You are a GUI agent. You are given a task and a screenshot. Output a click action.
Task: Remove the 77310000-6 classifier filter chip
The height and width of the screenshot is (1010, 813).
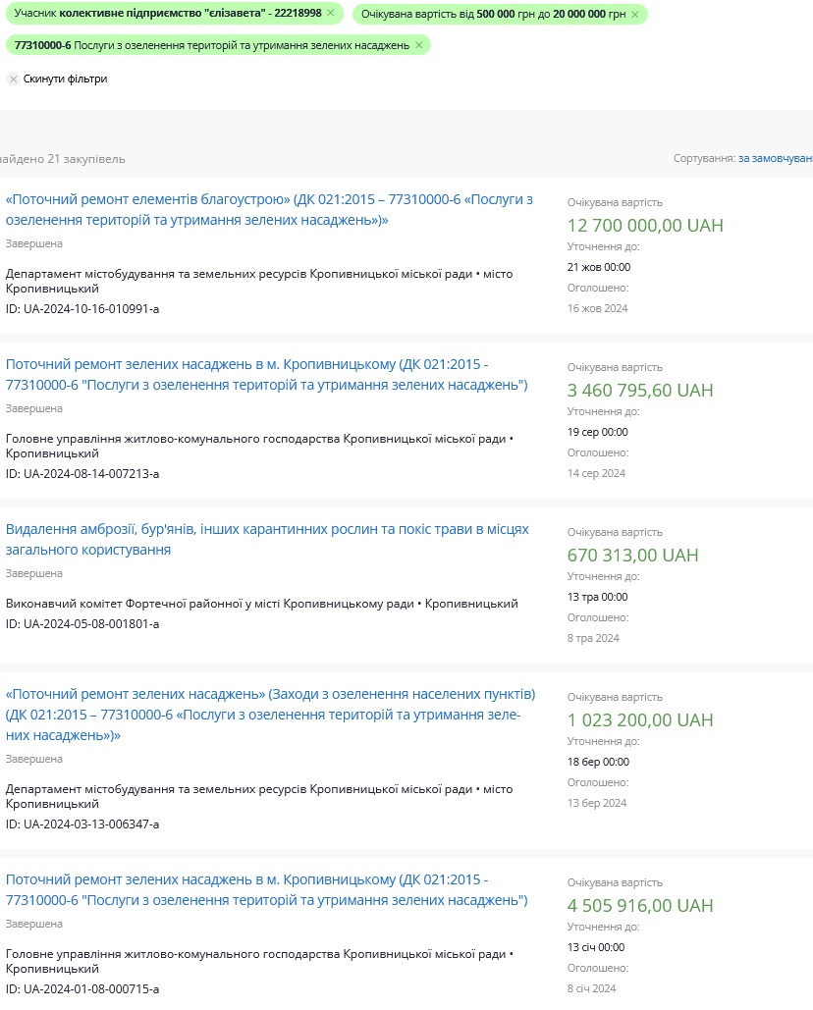pos(418,45)
